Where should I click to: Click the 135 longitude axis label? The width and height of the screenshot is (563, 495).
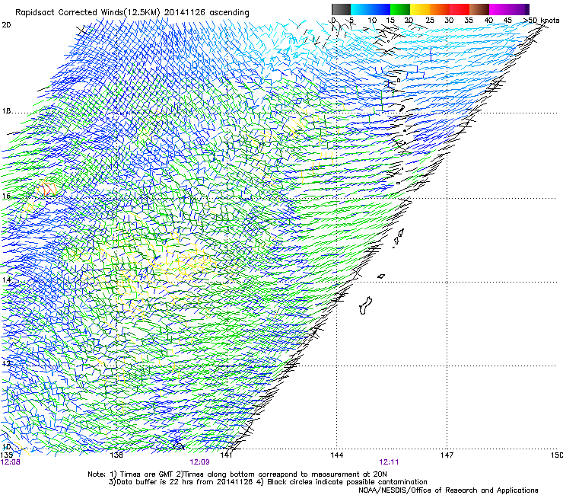tap(6, 455)
